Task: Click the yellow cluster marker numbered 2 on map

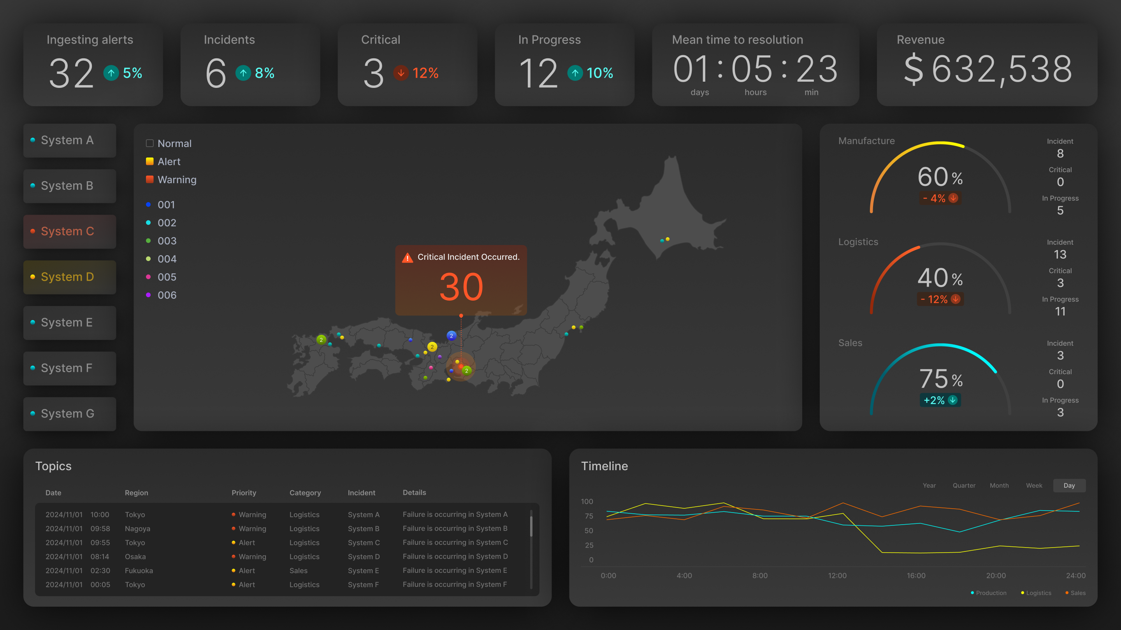Action: pyautogui.click(x=432, y=347)
